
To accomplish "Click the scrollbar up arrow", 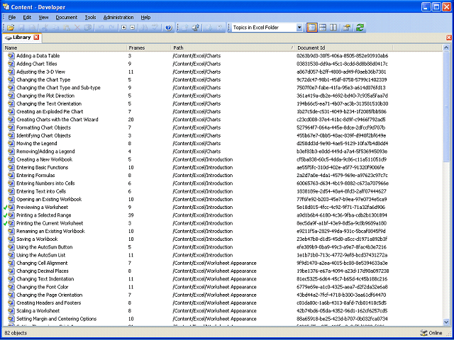I will 446,48.
